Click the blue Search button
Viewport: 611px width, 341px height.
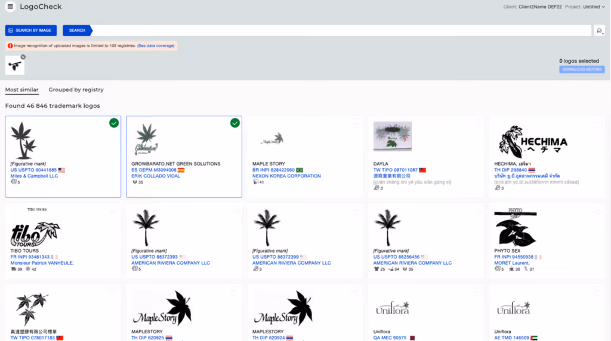(x=77, y=30)
